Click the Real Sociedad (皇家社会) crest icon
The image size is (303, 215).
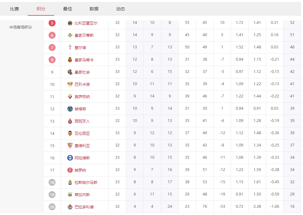70,72
